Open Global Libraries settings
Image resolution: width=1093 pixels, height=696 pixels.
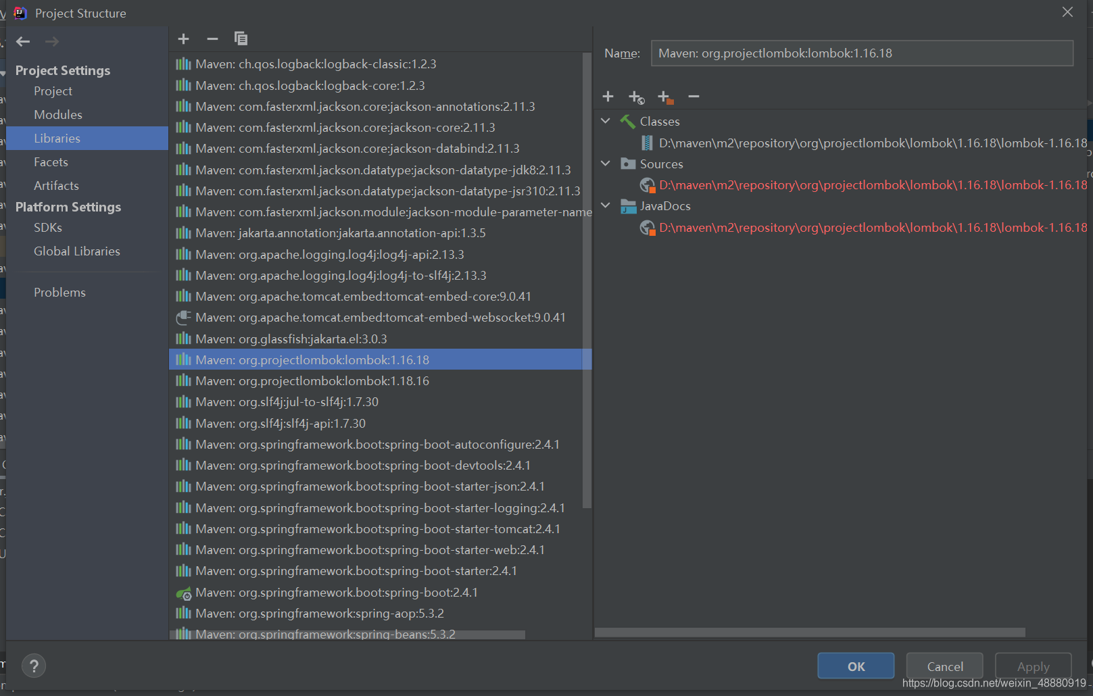tap(77, 251)
